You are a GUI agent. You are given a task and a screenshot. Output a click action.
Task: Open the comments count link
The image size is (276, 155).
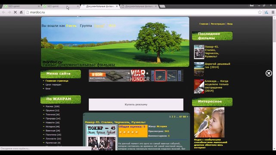coord(169,136)
